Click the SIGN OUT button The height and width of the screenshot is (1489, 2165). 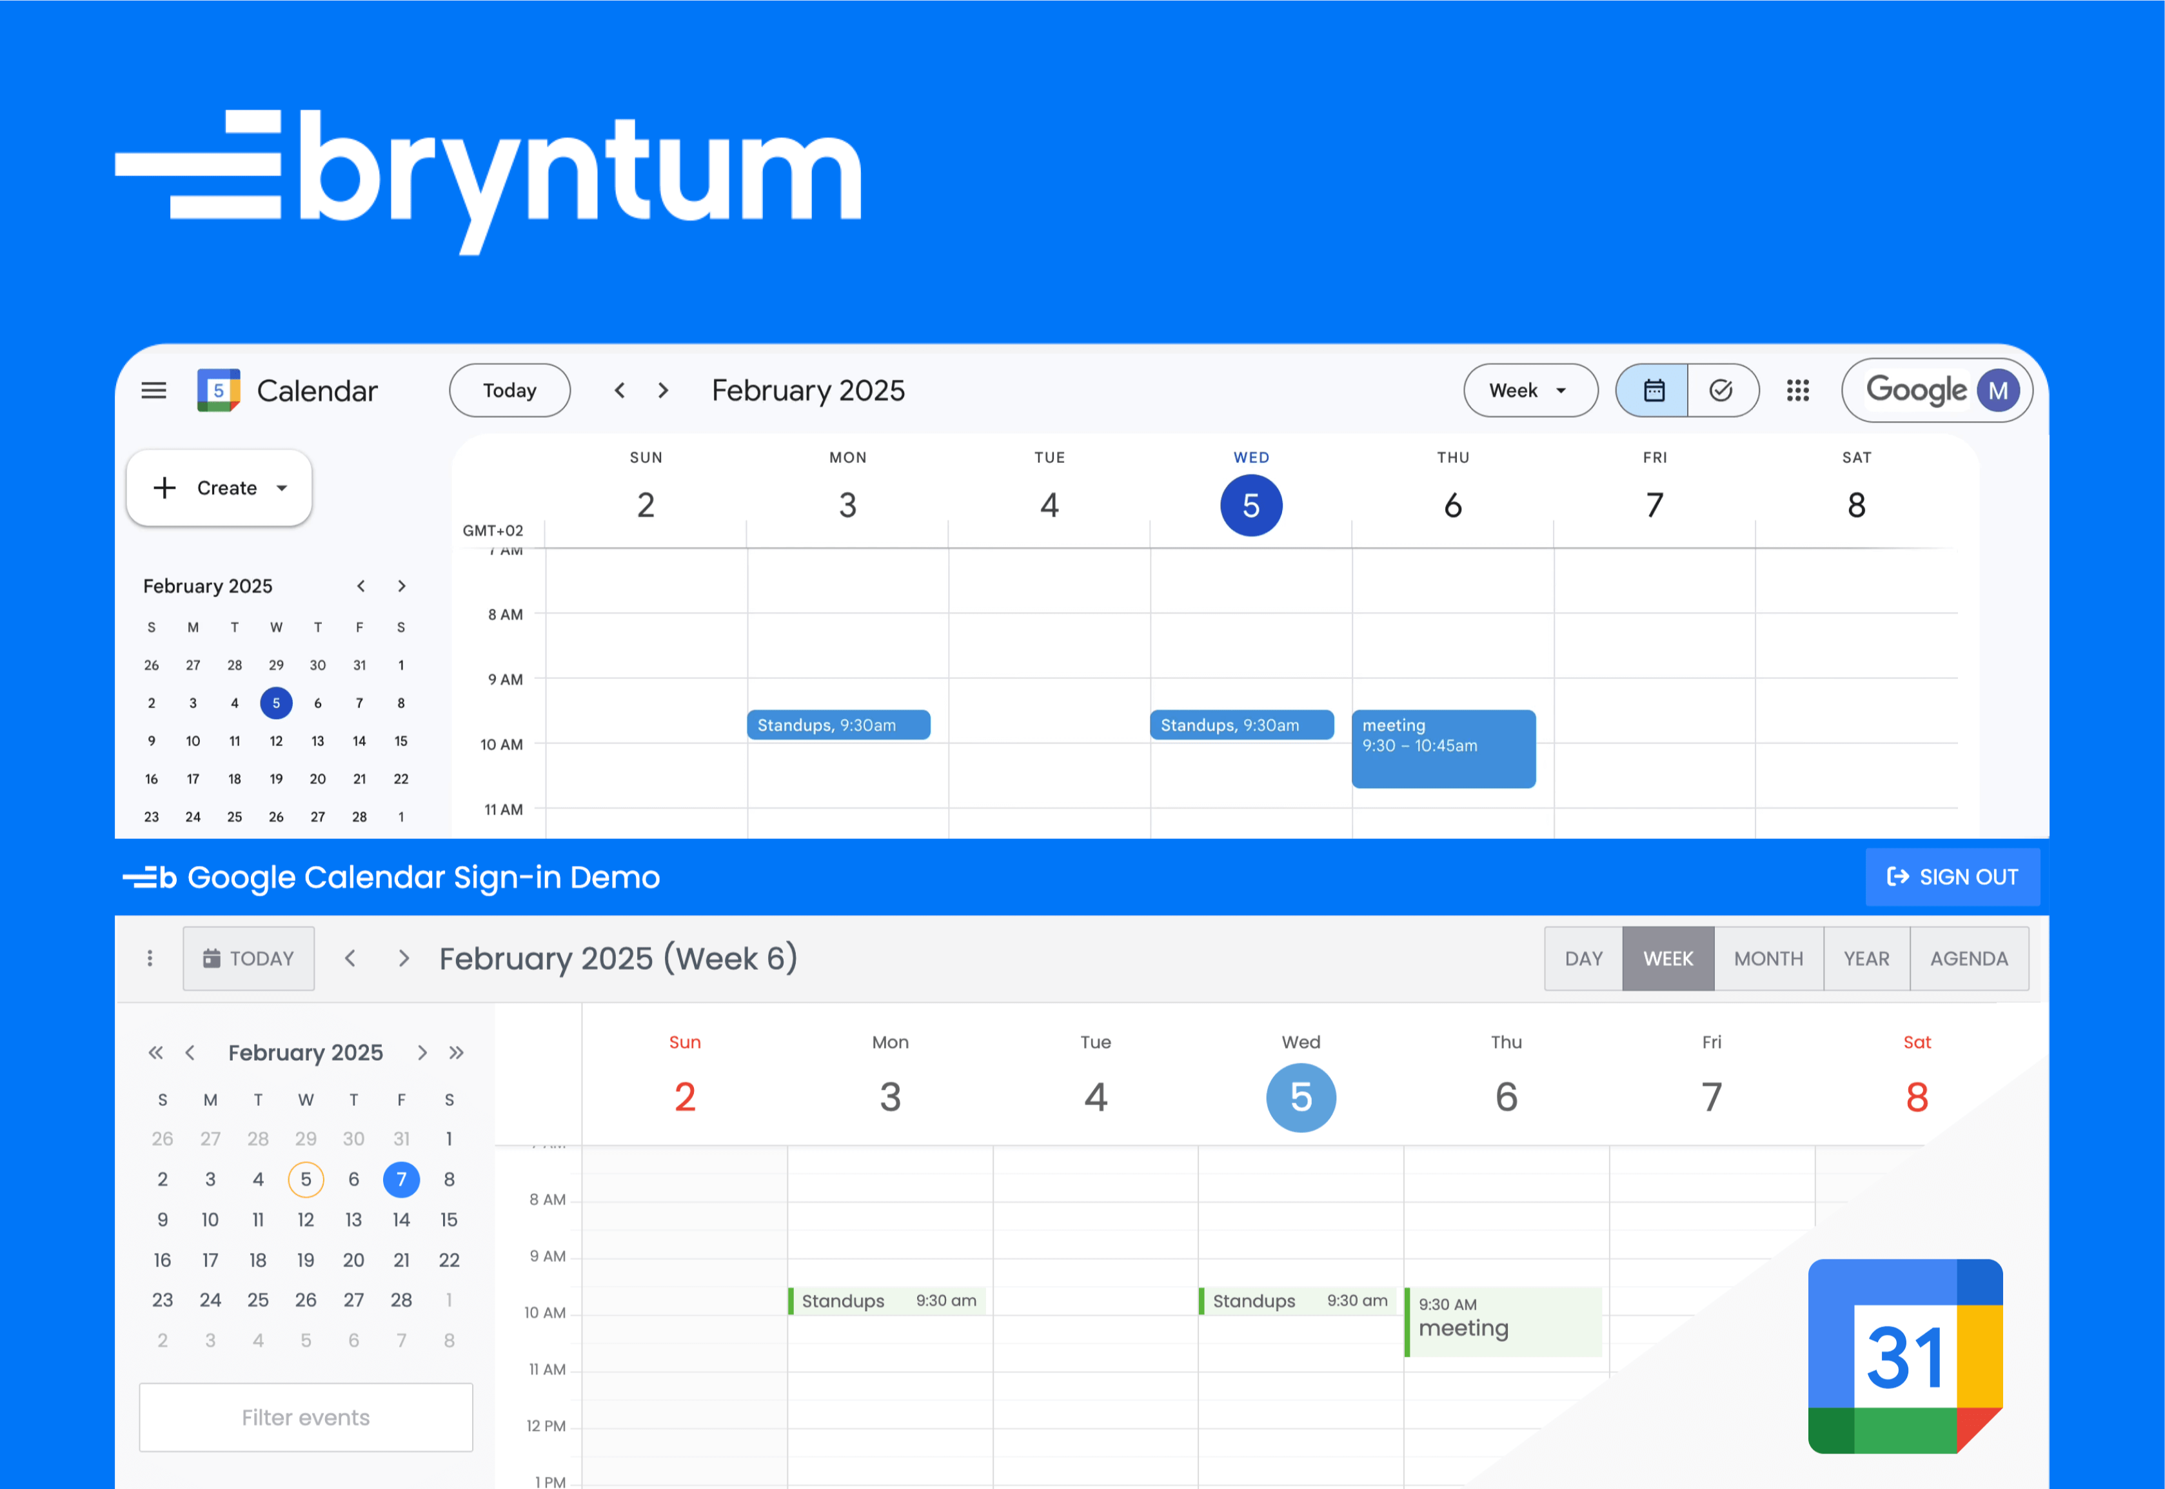(x=1952, y=877)
